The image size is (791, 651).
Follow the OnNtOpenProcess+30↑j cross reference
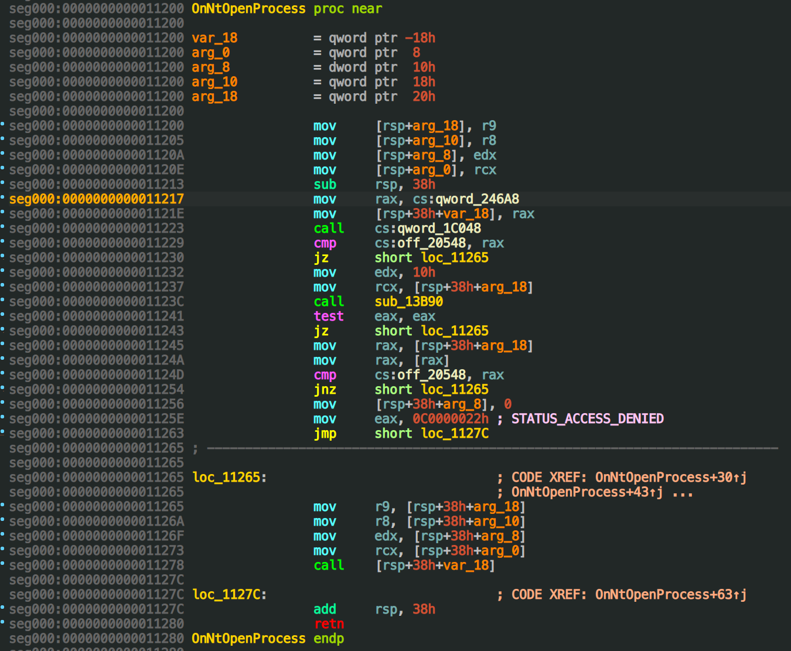670,478
